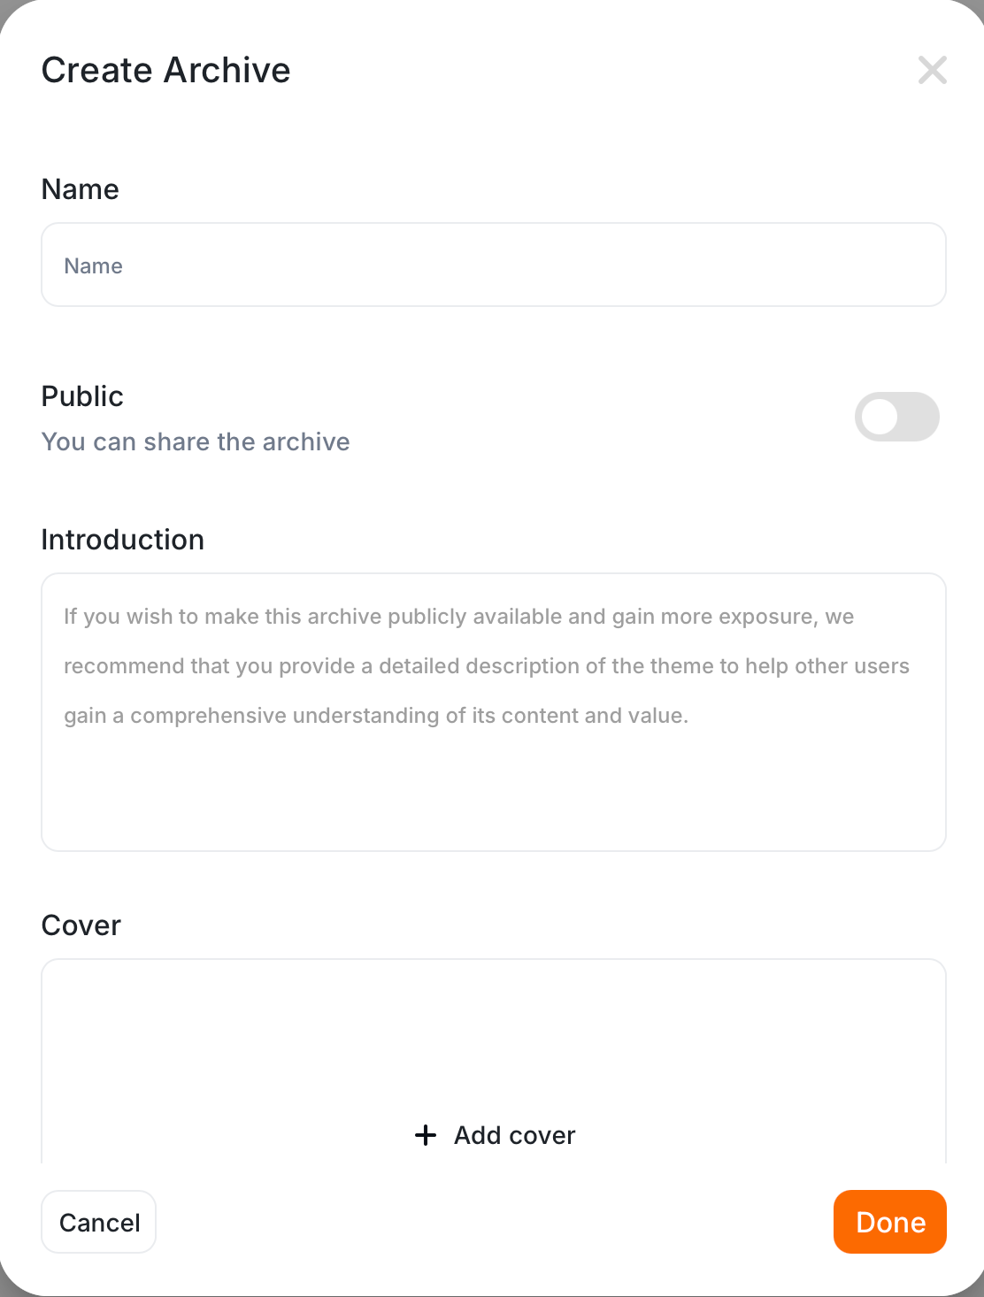Toggle the Public sharing switch

pyautogui.click(x=896, y=417)
